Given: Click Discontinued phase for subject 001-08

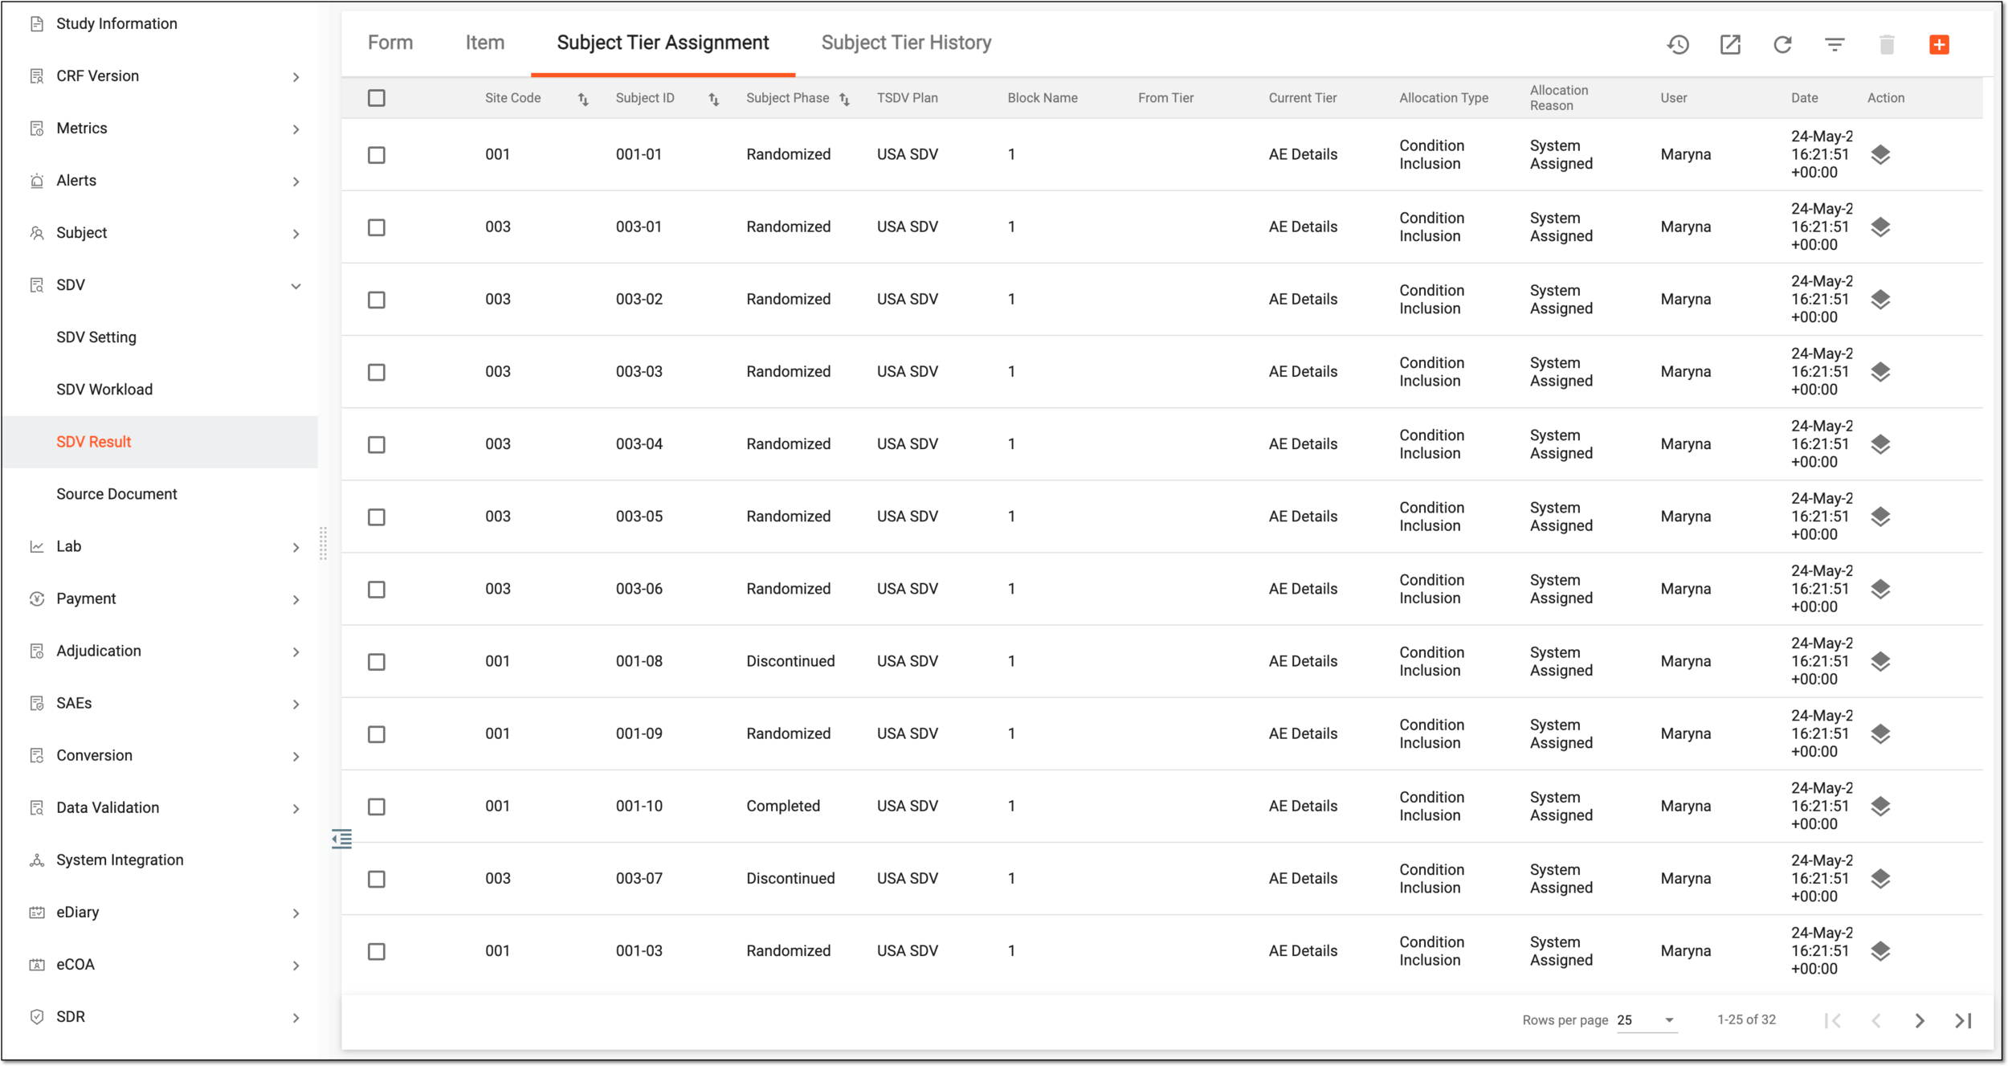Looking at the screenshot, I should [790, 661].
